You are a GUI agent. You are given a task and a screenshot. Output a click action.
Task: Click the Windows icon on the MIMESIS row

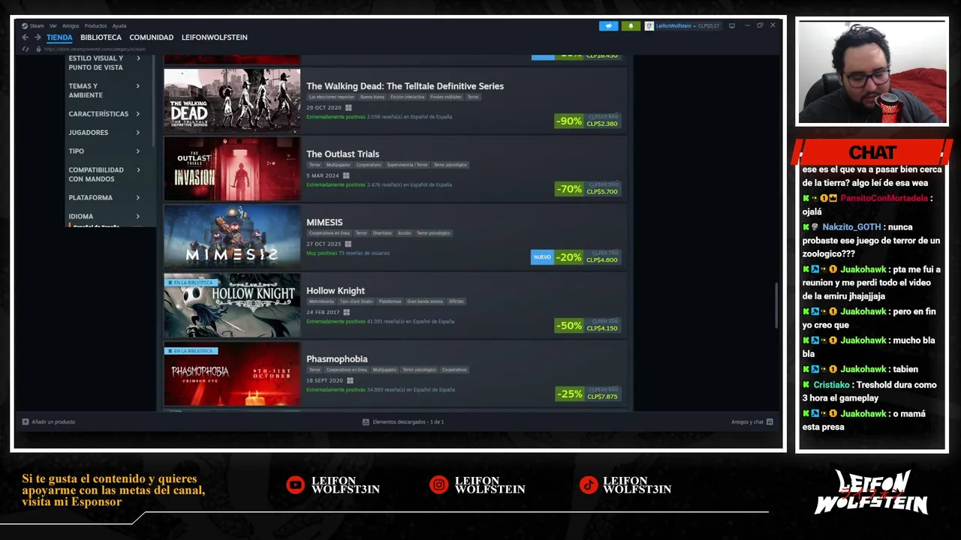coord(348,244)
